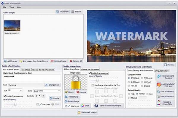This screenshot has width=178, height=118.
Task: Open the Tools menu
Action: (x=12, y=7)
